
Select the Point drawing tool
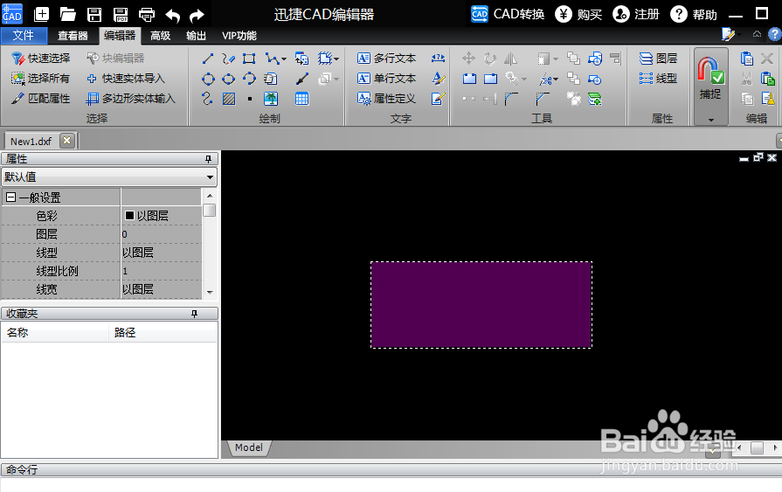[249, 99]
